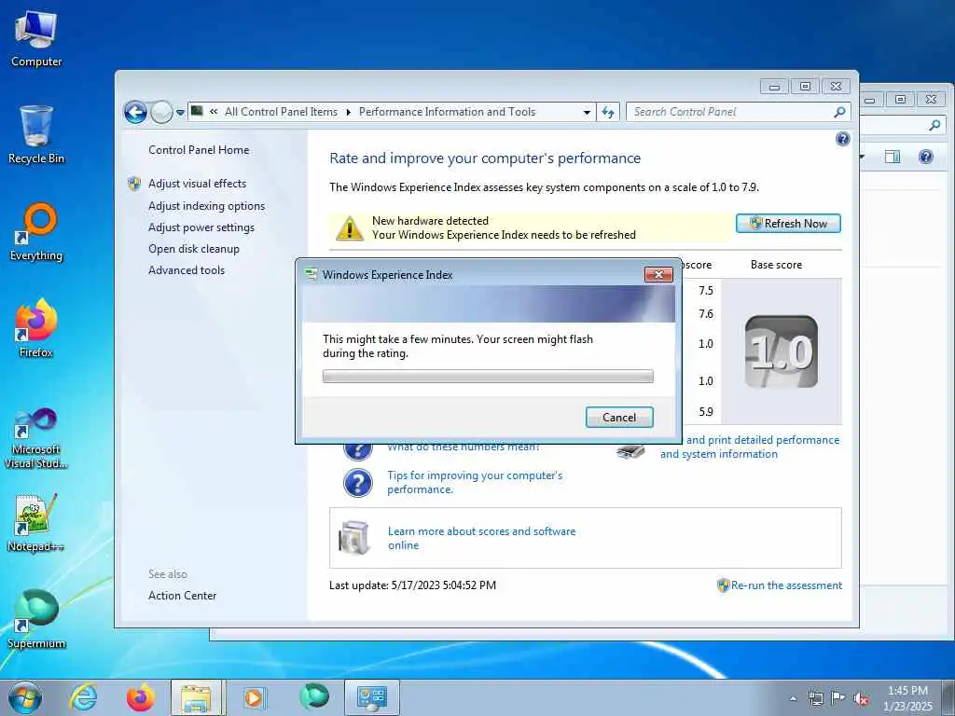Show hidden tray icons arrow
The width and height of the screenshot is (955, 716).
pos(793,698)
